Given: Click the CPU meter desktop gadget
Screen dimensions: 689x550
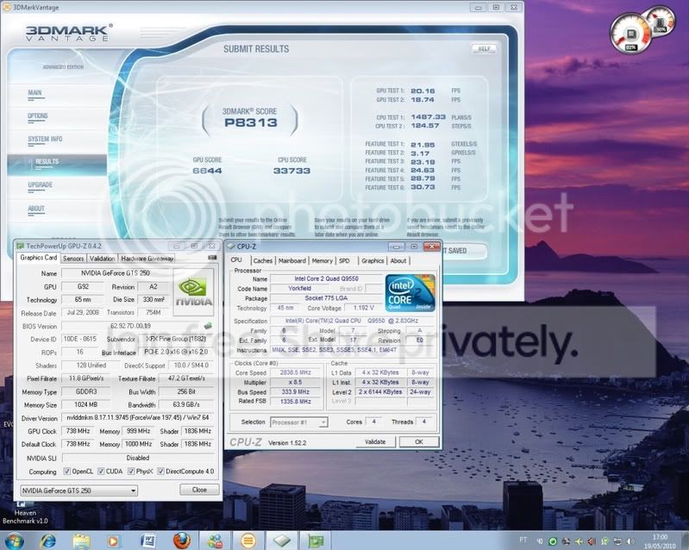Looking at the screenshot, I should [x=629, y=33].
